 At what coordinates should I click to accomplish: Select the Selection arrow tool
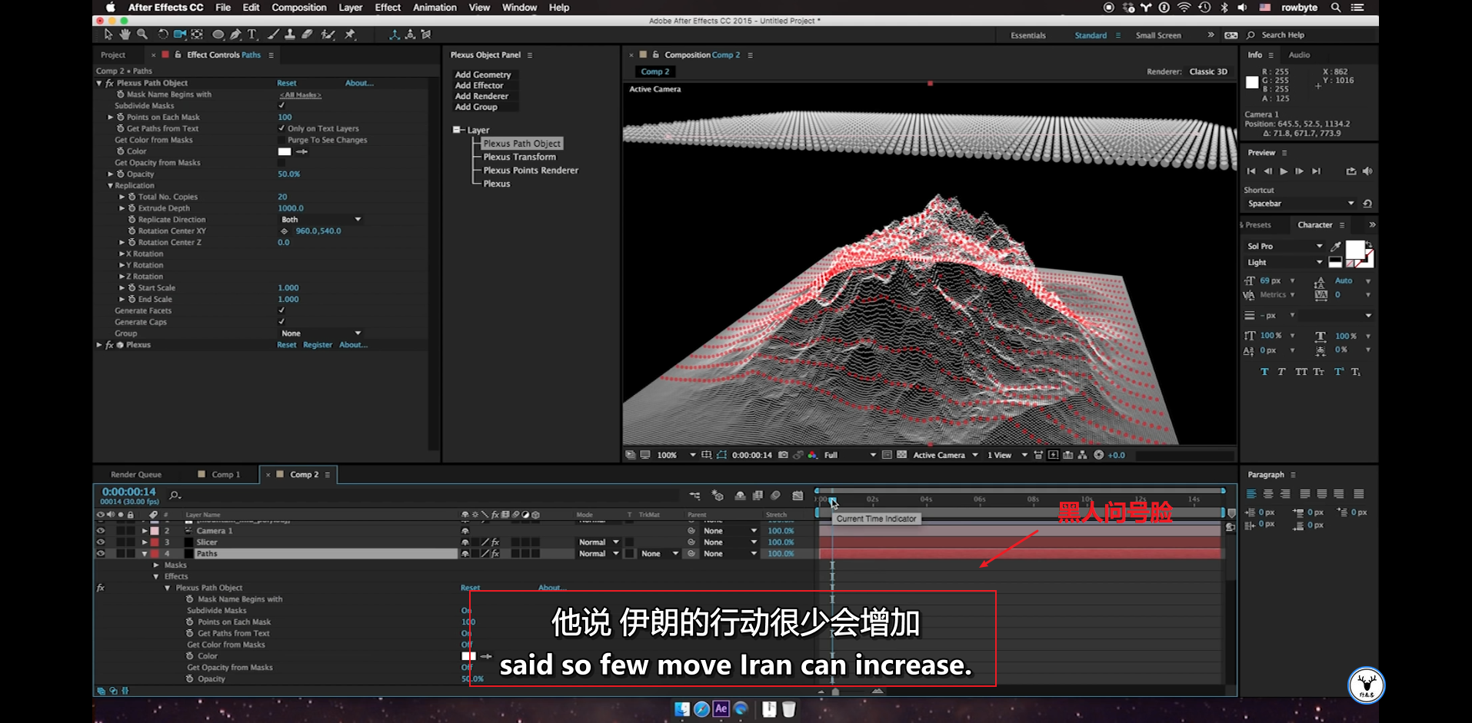108,35
